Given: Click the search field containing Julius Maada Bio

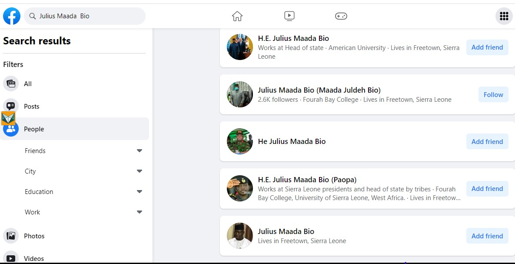Looking at the screenshot, I should coord(89,16).
